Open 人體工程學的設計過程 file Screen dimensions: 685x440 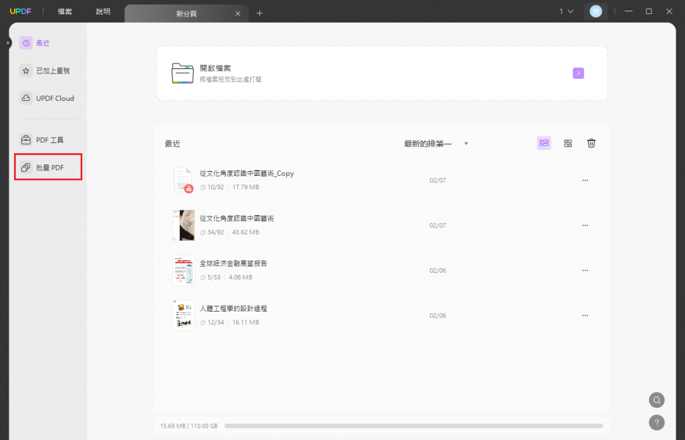(233, 308)
